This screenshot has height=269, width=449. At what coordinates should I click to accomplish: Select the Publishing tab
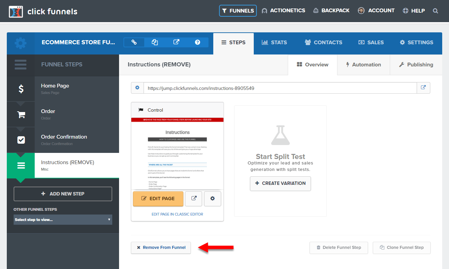click(x=416, y=65)
